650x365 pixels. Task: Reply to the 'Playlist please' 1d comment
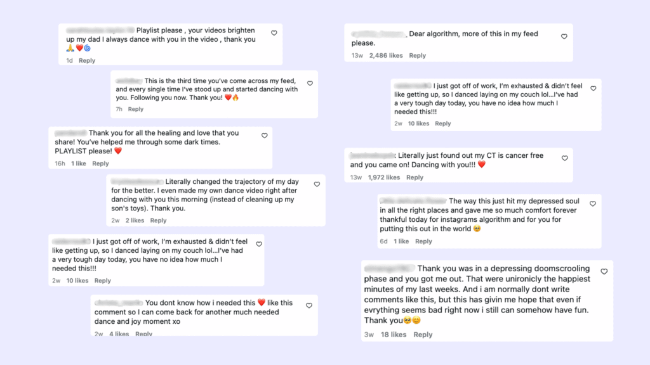[x=87, y=60]
